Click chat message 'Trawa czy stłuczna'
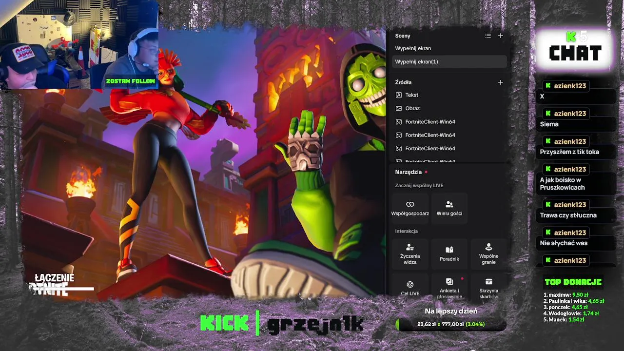Image resolution: width=624 pixels, height=351 pixels. (568, 215)
